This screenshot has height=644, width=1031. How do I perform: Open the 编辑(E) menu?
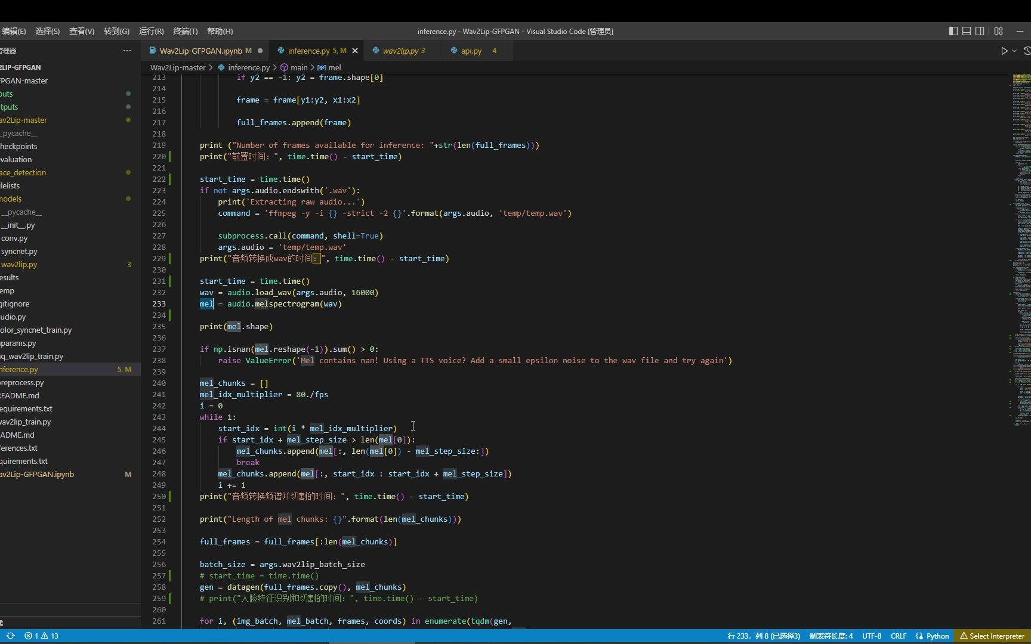(x=13, y=31)
